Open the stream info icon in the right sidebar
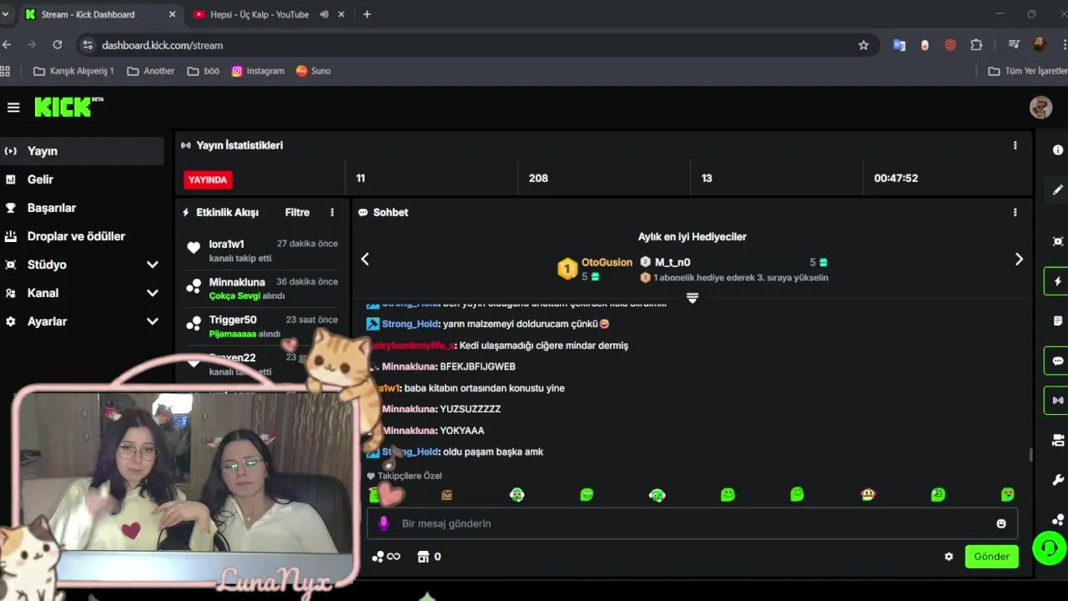This screenshot has height=601, width=1068. pyautogui.click(x=1058, y=150)
